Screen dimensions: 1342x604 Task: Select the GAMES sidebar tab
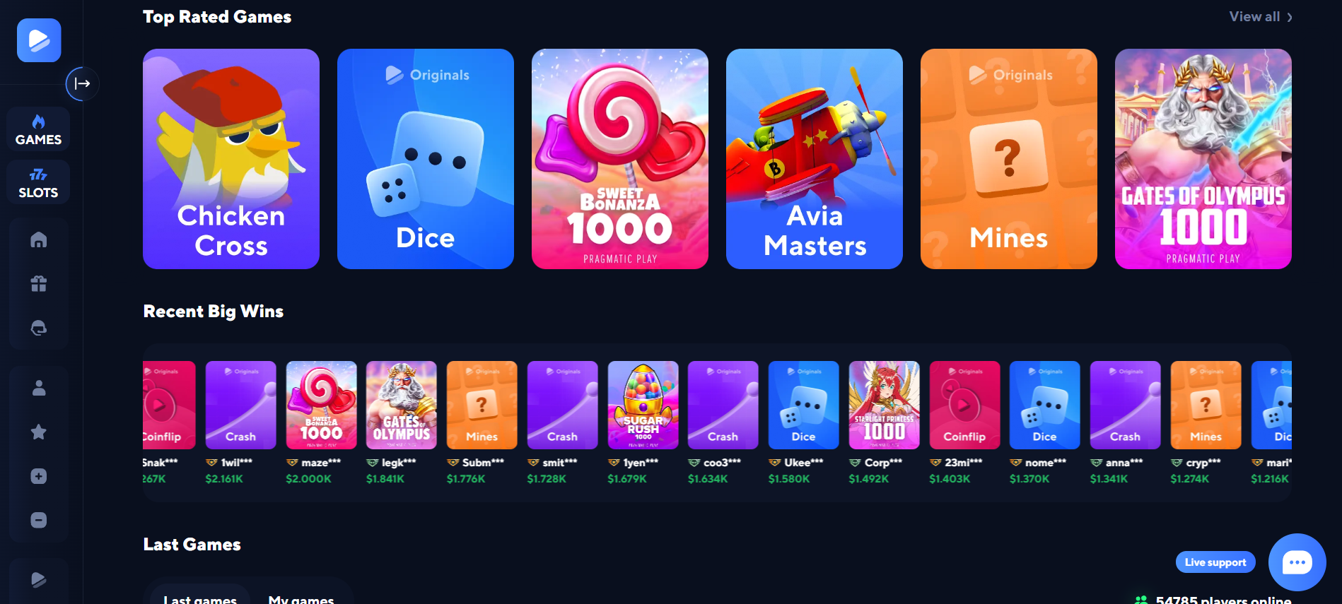coord(39,129)
